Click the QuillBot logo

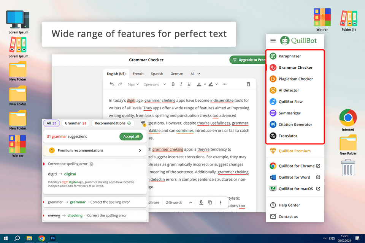298,41
